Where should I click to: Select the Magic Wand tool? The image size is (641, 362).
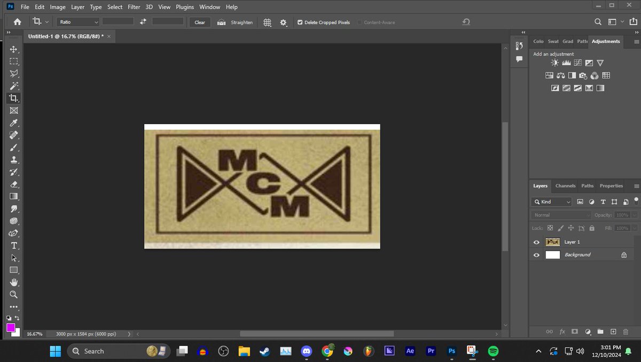pyautogui.click(x=14, y=86)
